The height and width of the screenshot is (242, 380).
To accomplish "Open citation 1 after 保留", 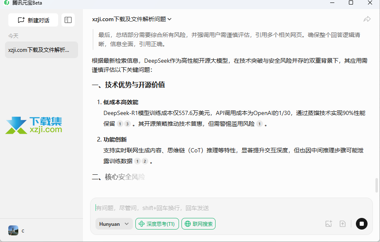I will click(x=120, y=124).
